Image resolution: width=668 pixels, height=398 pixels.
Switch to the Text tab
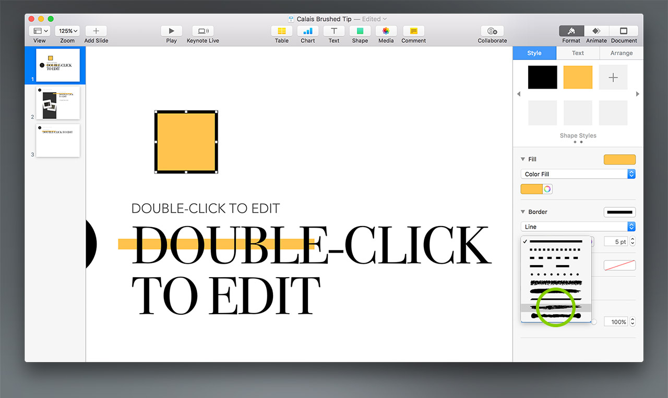pos(578,53)
